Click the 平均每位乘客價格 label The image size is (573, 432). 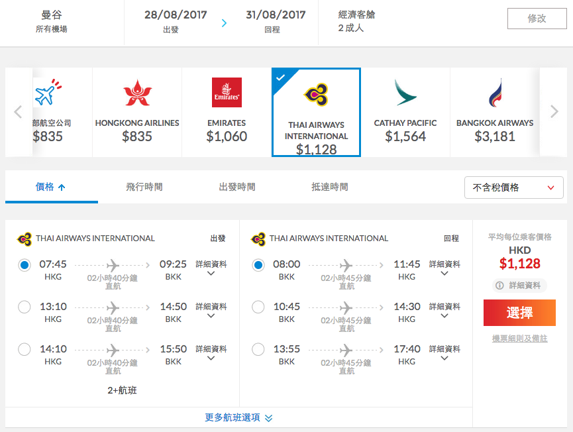[519, 237]
